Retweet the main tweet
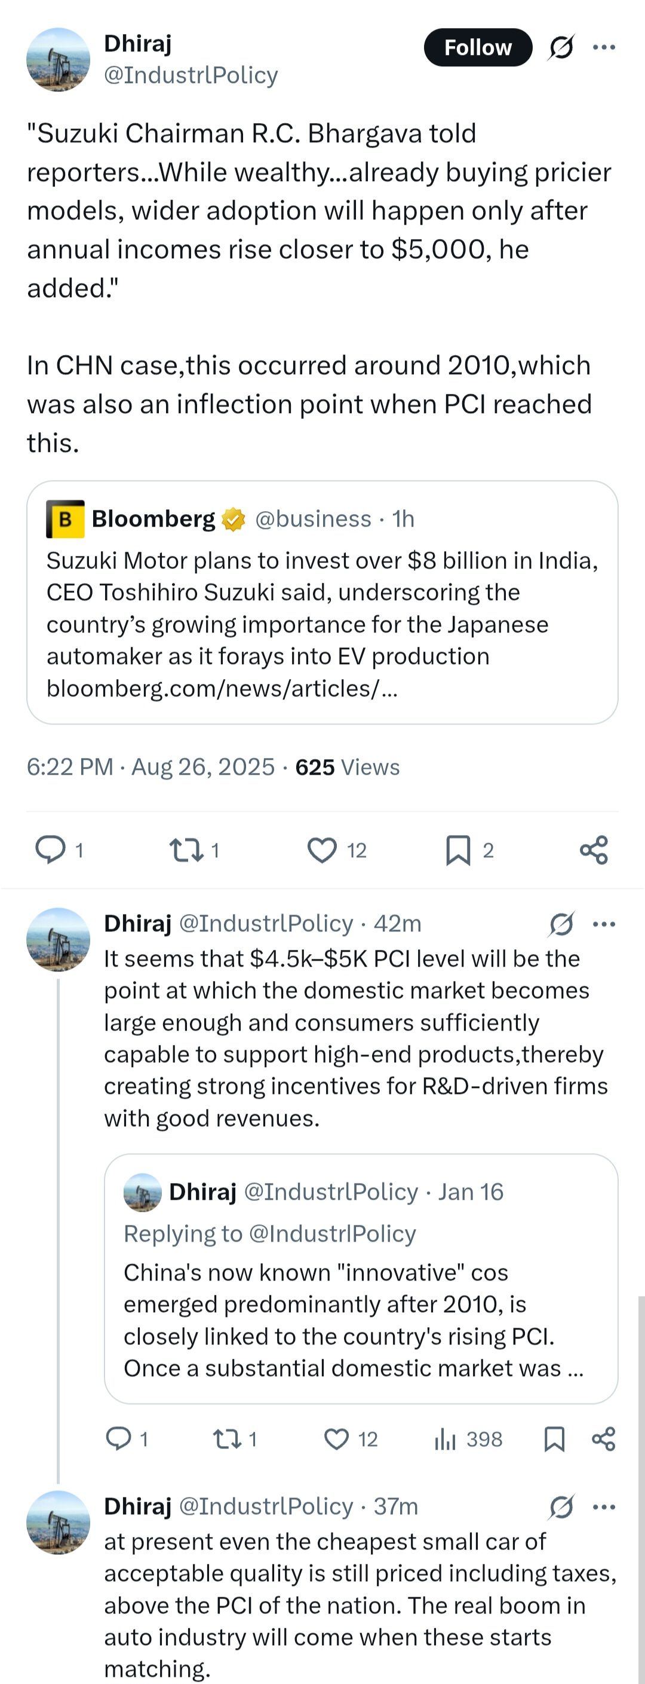Image resolution: width=645 pixels, height=1684 pixels. coord(188,850)
